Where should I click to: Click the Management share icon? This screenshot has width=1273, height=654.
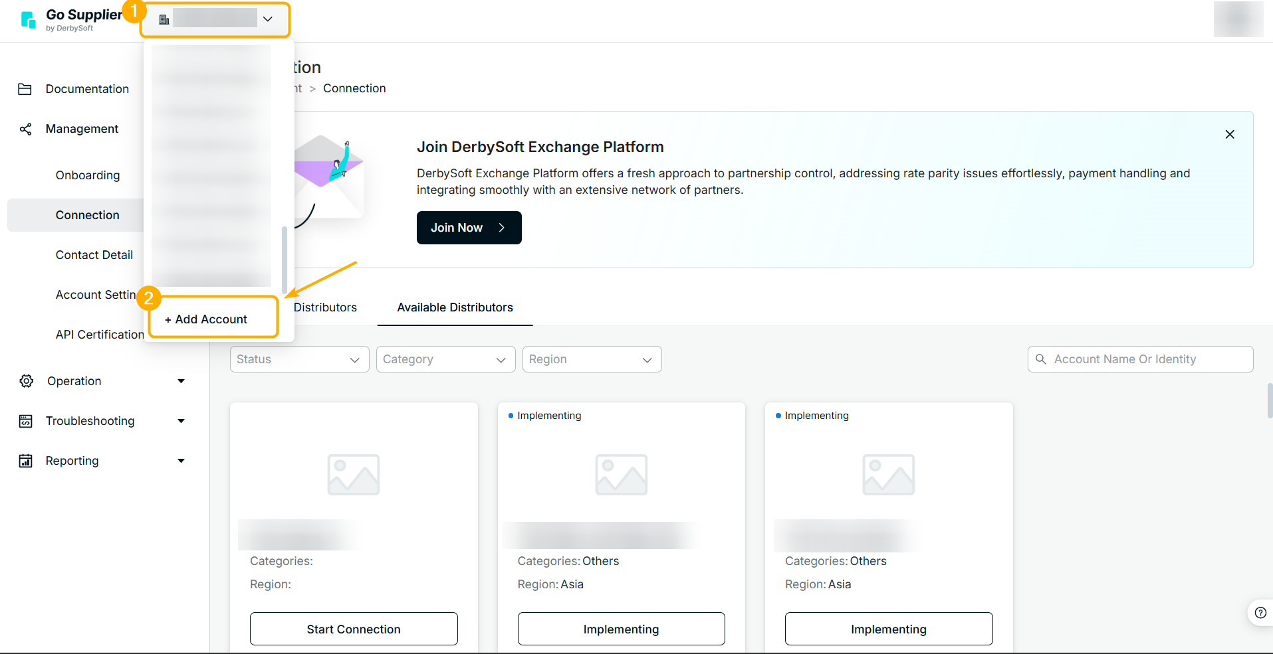click(25, 129)
